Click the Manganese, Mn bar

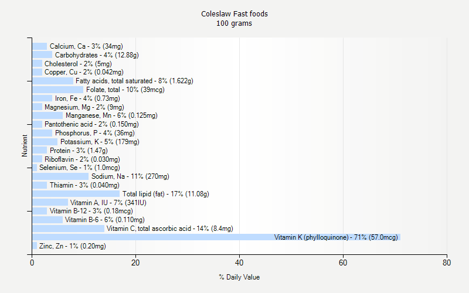point(47,115)
